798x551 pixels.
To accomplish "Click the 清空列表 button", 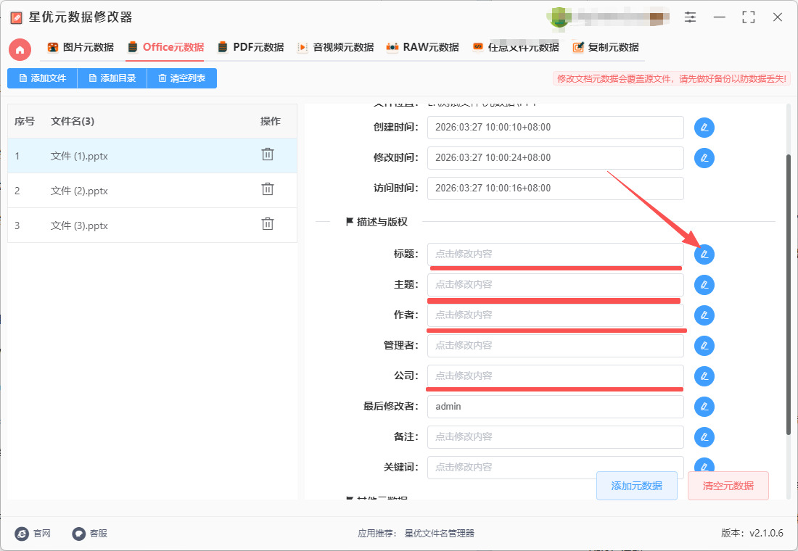I will (181, 78).
